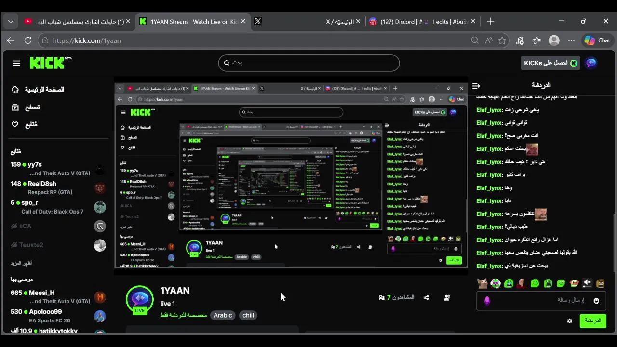Screen dimensions: 617x347
Task: Open a new browser tab
Action: (x=490, y=21)
